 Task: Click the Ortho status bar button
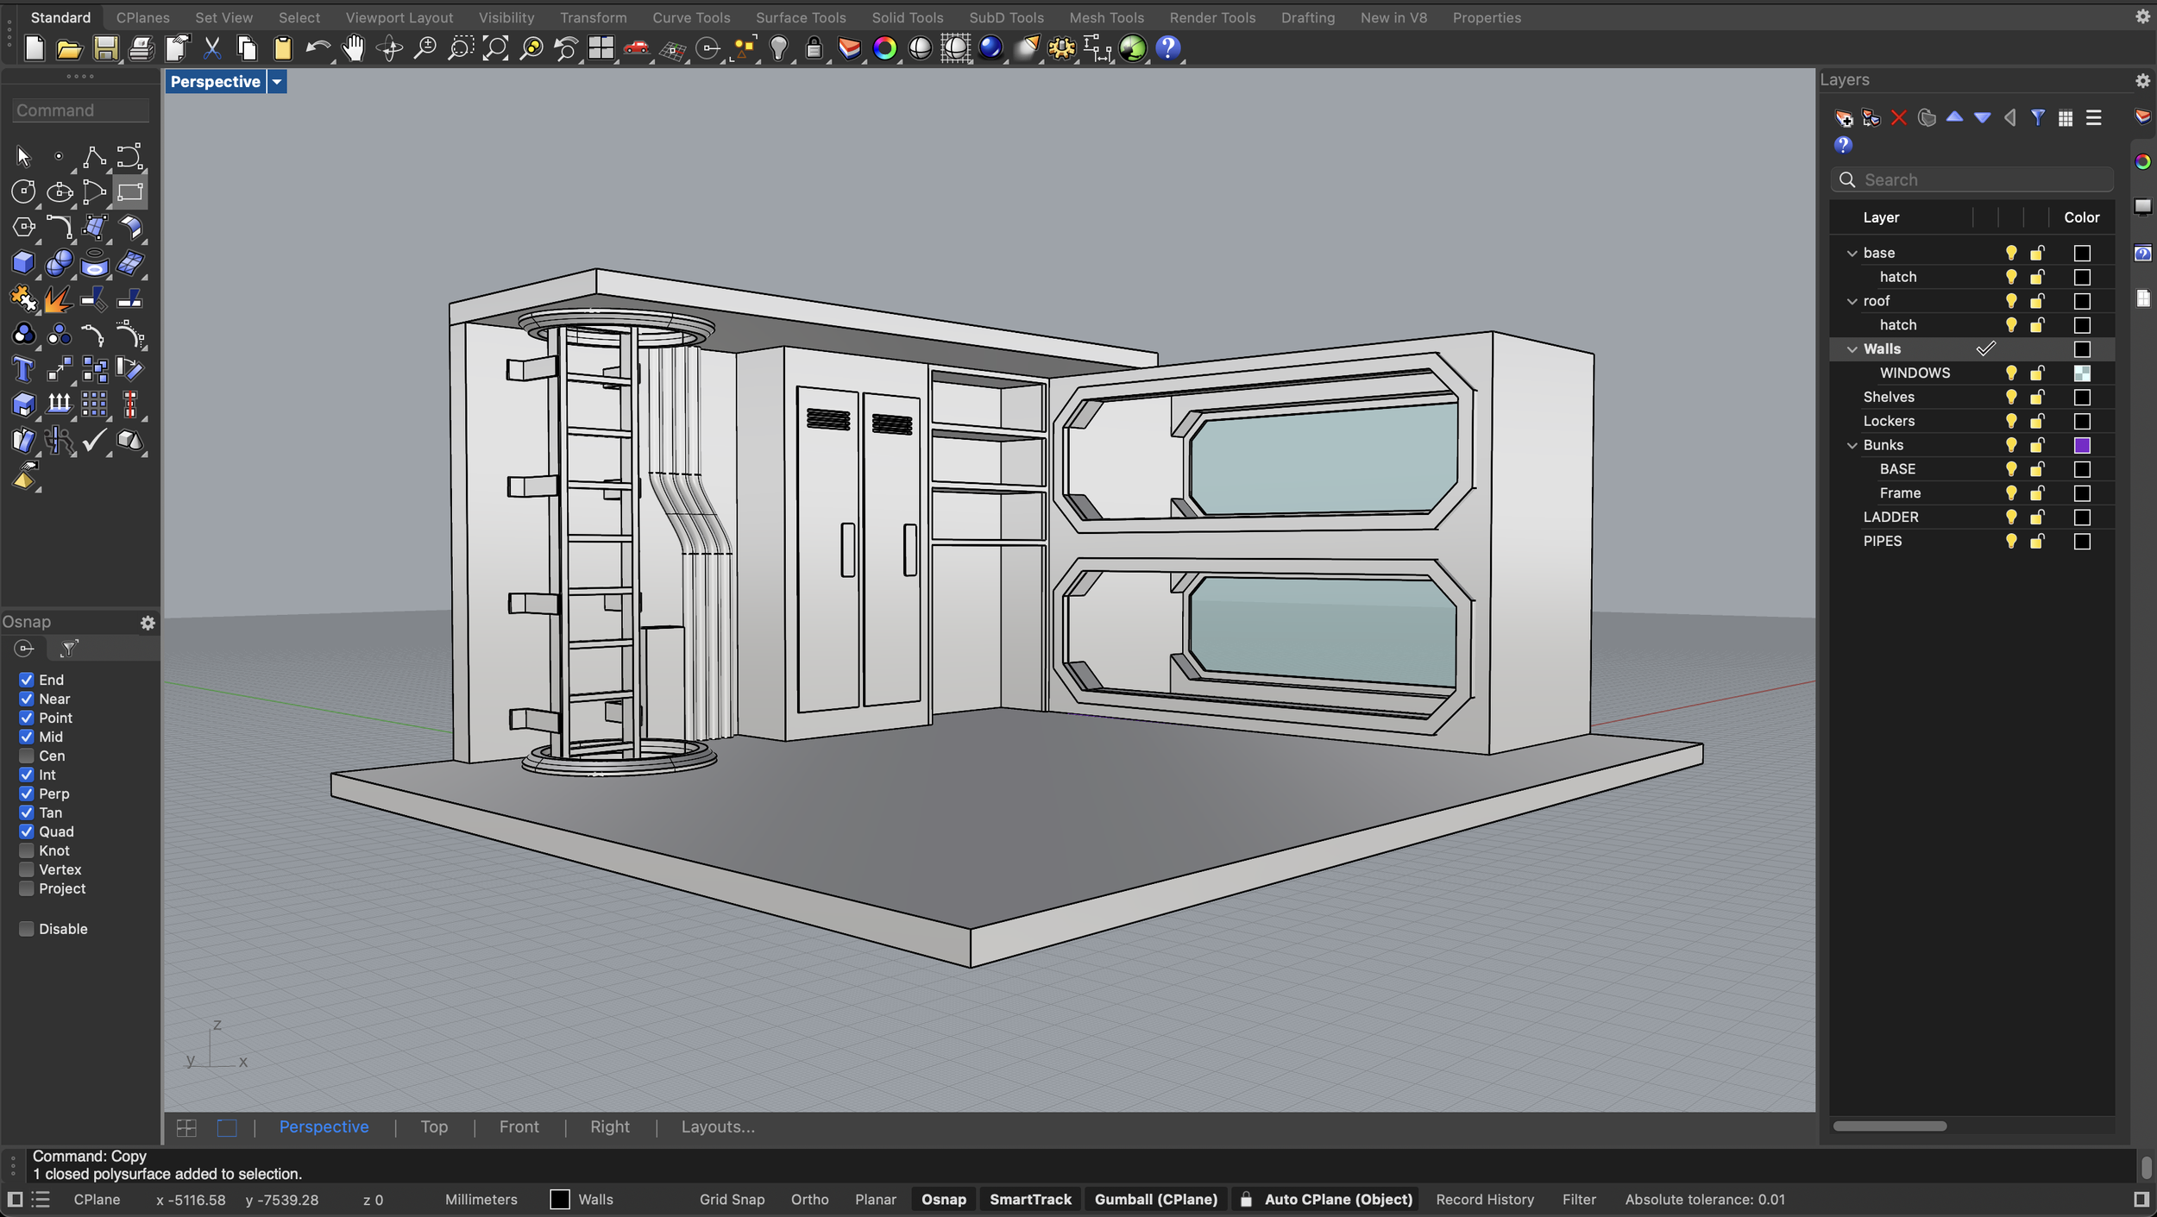pyautogui.click(x=809, y=1199)
